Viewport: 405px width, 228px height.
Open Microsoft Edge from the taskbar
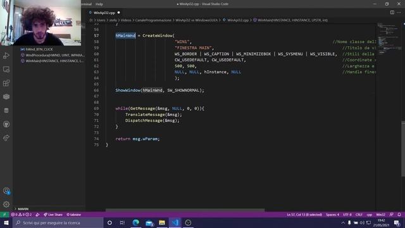click(x=135, y=222)
